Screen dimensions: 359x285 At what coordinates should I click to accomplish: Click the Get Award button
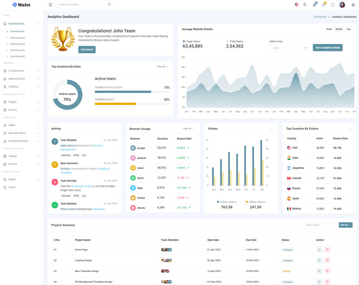[87, 49]
